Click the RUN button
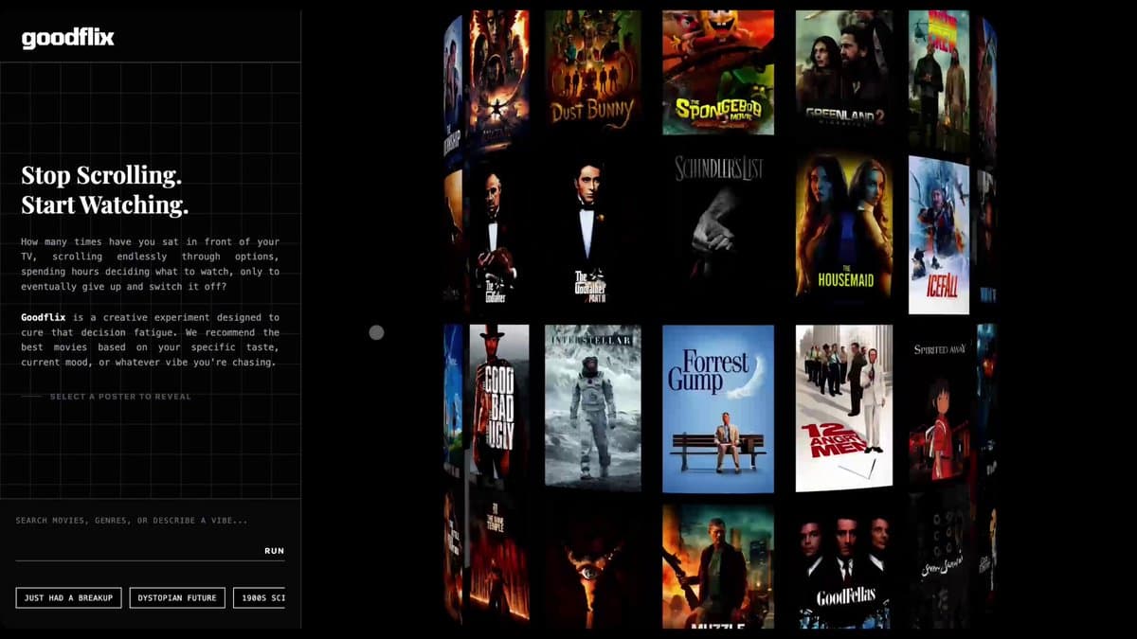The width and height of the screenshot is (1137, 639). [x=274, y=550]
